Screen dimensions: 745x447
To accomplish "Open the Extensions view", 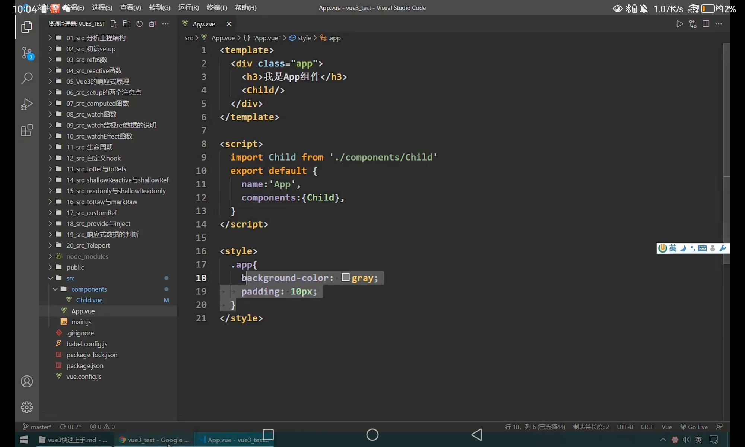I will [x=27, y=130].
